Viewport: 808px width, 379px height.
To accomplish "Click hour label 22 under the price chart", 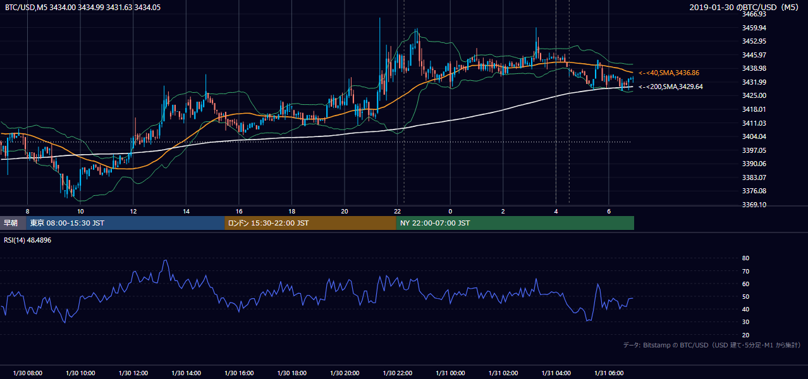I will pyautogui.click(x=397, y=211).
